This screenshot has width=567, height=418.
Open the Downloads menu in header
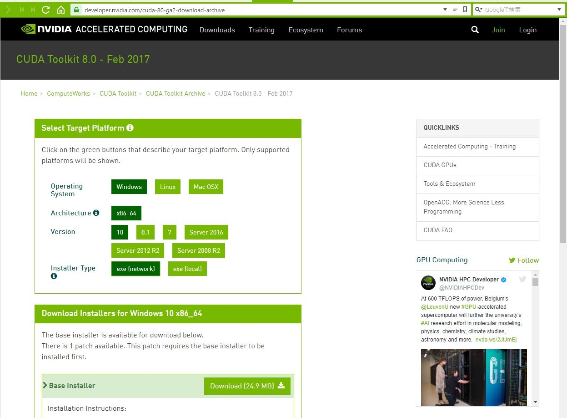click(217, 30)
